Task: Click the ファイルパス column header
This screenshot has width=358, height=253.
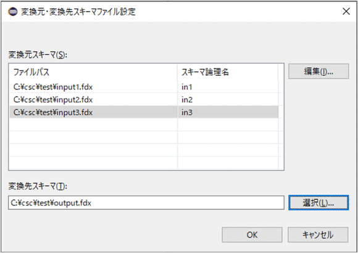Action: click(x=93, y=73)
